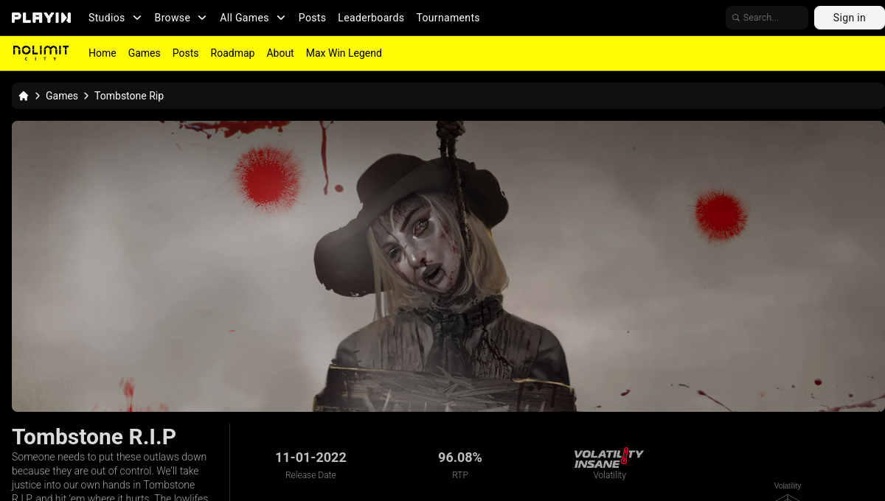
Task: Open Posts in Nolimit City bar
Action: coord(186,53)
